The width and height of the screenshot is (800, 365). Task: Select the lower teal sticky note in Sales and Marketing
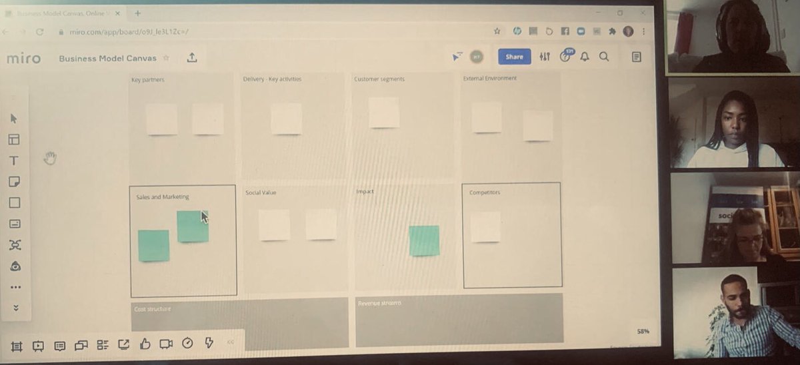153,246
